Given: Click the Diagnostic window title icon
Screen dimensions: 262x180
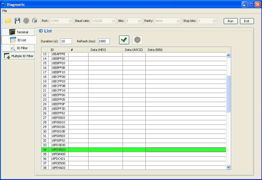Looking at the screenshot, I should tap(3, 4).
